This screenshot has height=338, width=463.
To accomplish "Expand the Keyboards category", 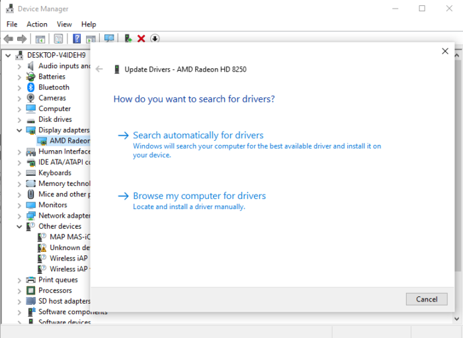I will click(x=19, y=173).
